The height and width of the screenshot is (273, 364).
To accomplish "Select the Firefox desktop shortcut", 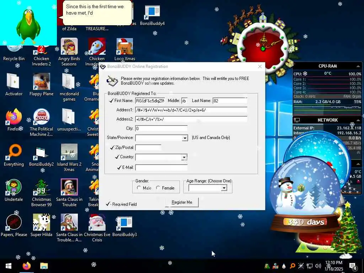I will click(x=14, y=120).
